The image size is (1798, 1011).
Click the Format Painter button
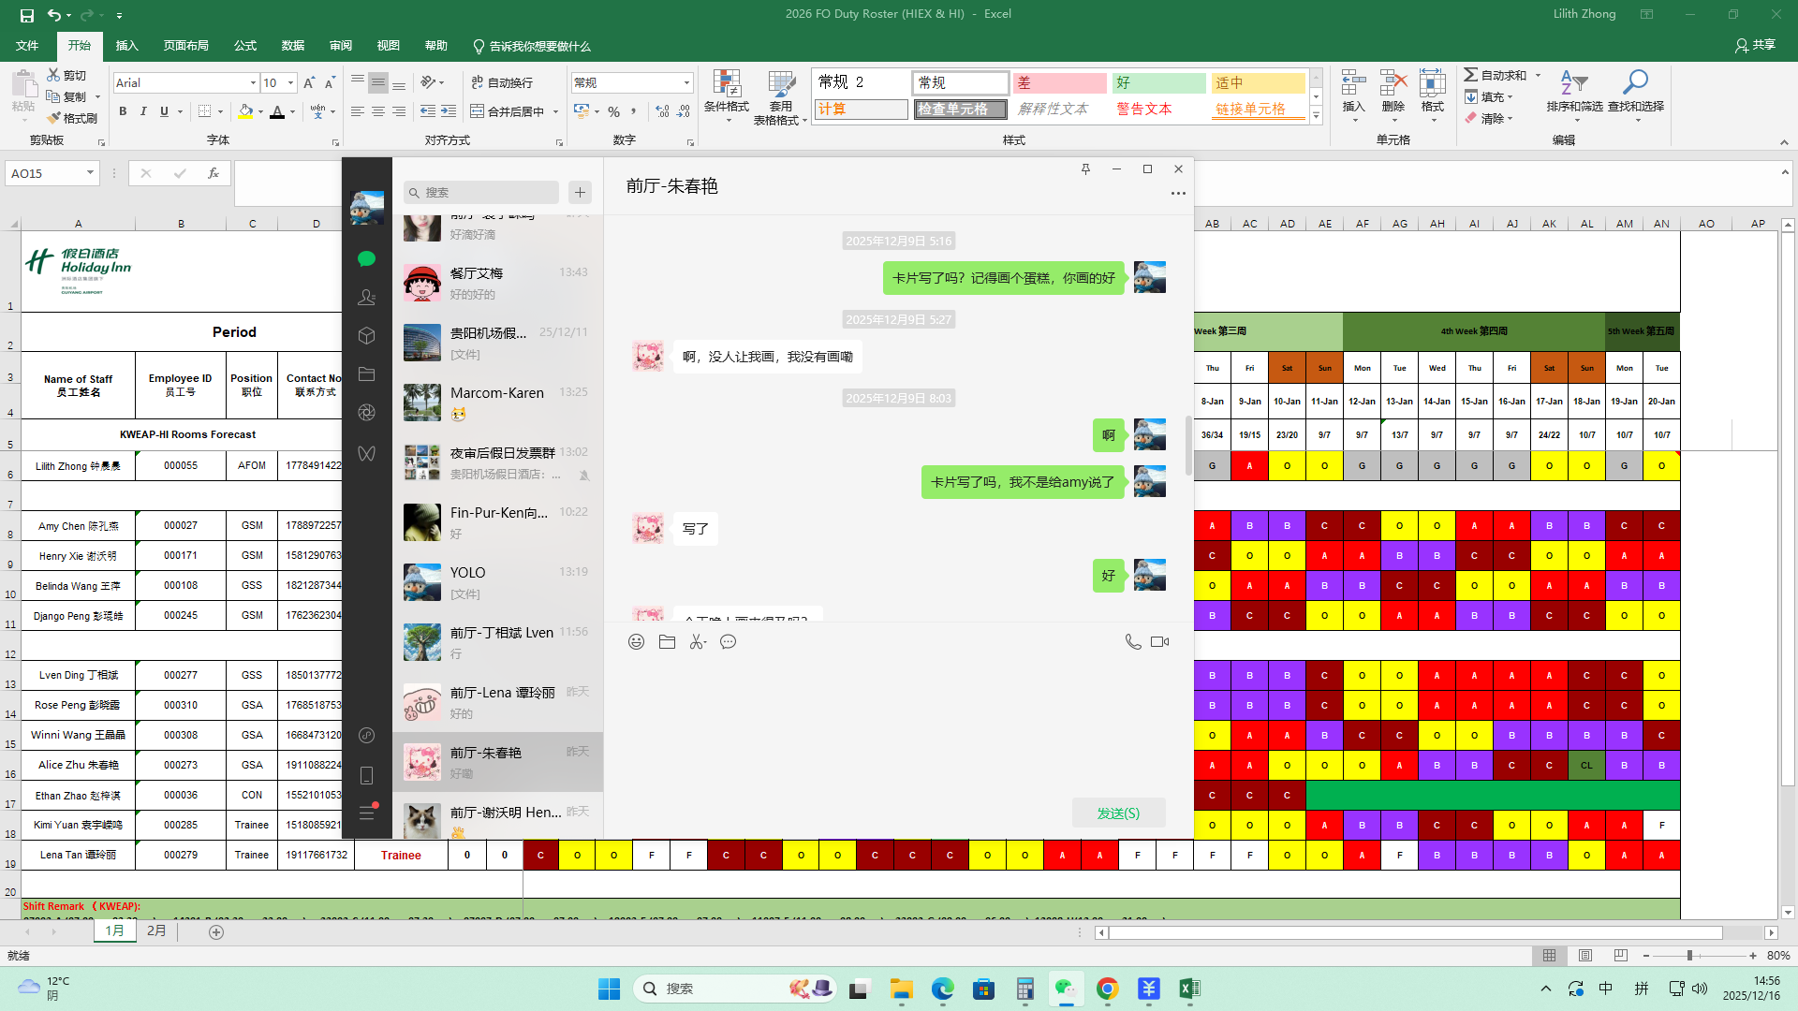click(72, 118)
